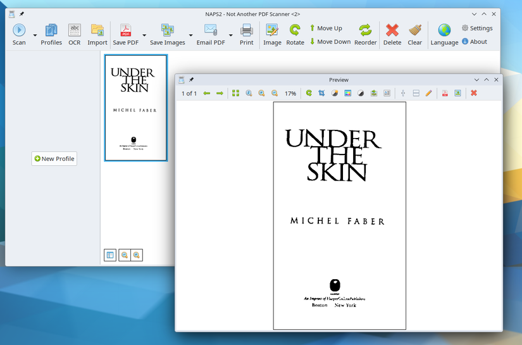The height and width of the screenshot is (345, 522).
Task: Open the Reorder menu
Action: 365,35
